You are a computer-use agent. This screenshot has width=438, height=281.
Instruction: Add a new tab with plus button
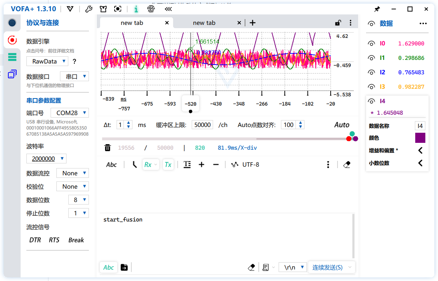tap(253, 23)
